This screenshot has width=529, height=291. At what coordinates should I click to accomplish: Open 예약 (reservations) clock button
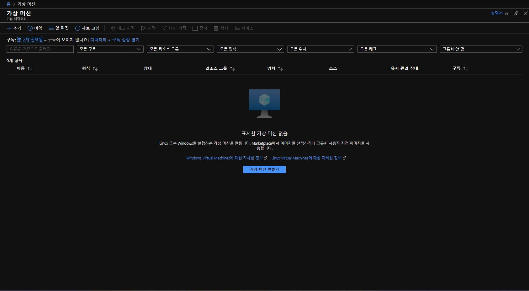pyautogui.click(x=35, y=28)
